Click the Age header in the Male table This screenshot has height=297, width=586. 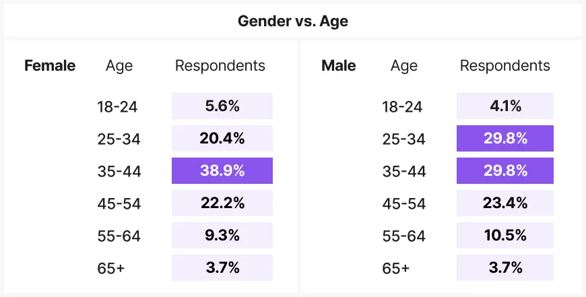coord(404,65)
